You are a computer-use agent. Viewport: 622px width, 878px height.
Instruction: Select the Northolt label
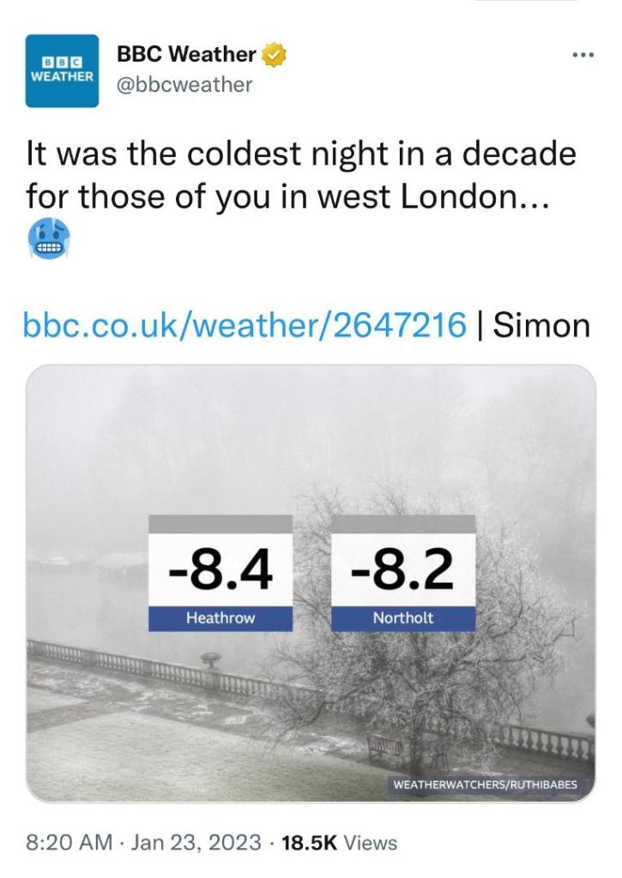403,617
